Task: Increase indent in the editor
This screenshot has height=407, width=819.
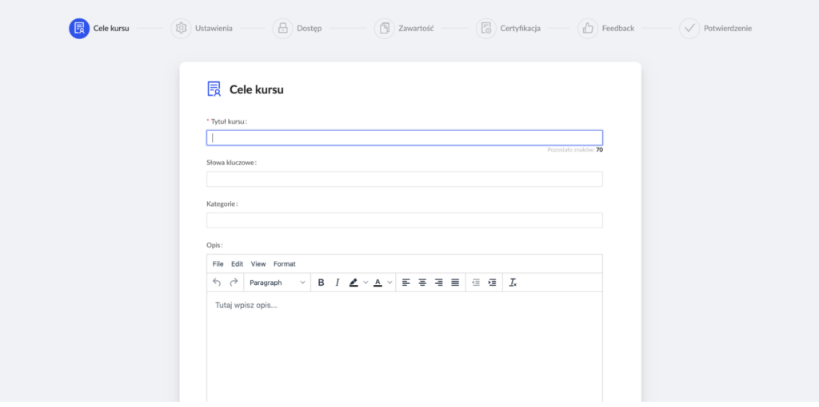Action: [492, 283]
